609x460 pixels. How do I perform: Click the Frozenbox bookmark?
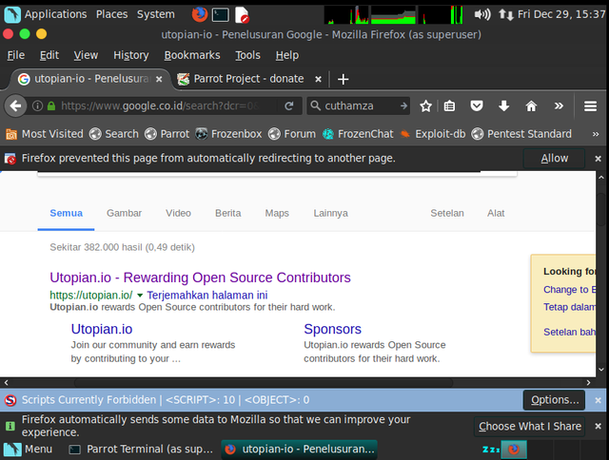coord(228,134)
